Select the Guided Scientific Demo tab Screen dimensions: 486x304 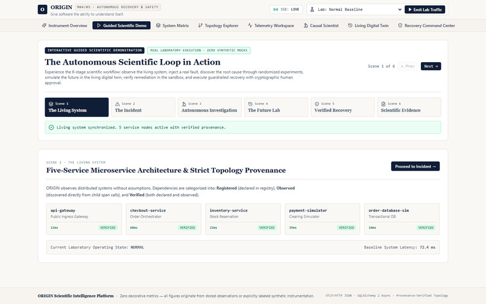(122, 25)
